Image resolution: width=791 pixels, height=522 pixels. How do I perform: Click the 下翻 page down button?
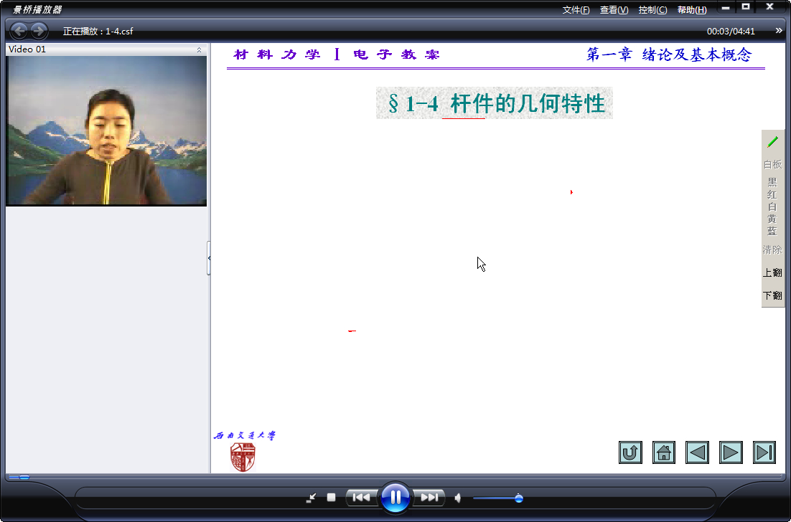(x=772, y=295)
